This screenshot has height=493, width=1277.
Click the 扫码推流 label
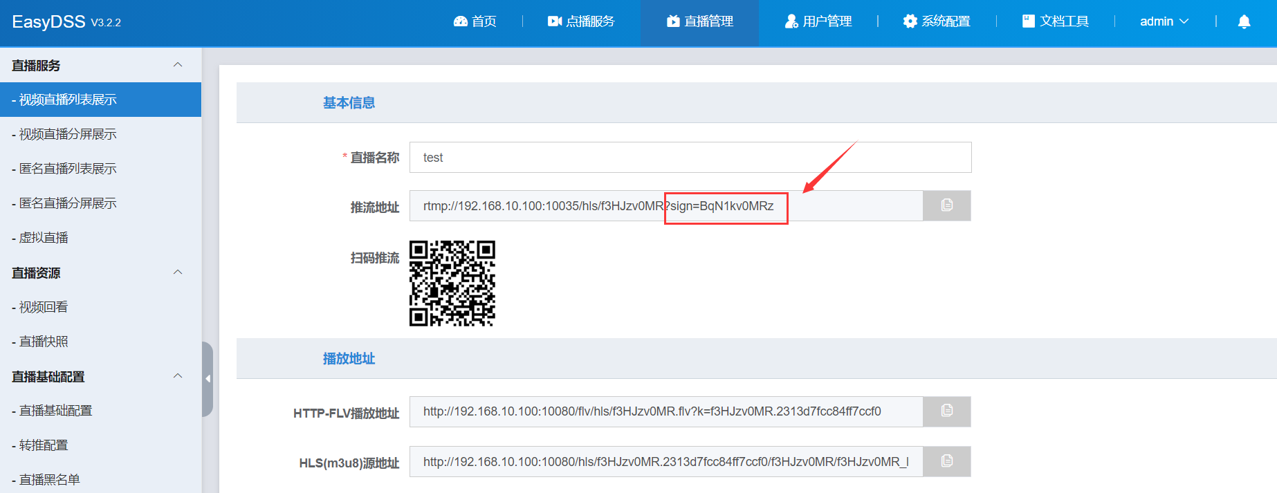[x=375, y=258]
